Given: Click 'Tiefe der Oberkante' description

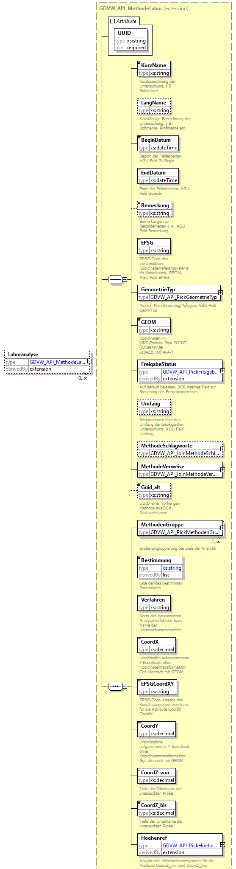Looking at the screenshot, I should [160, 791].
